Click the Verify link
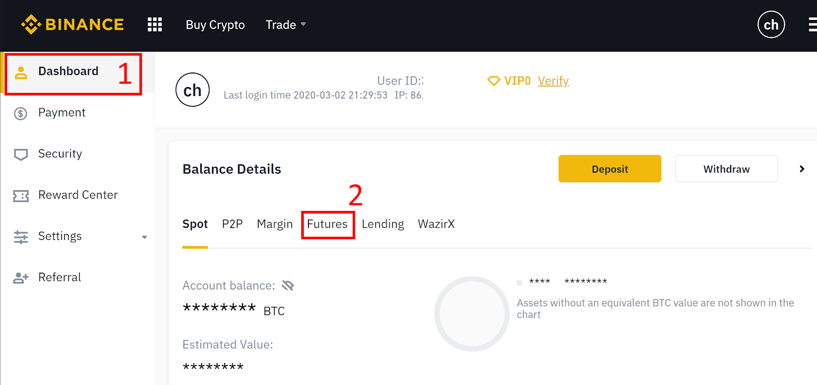The image size is (817, 385). tap(553, 81)
